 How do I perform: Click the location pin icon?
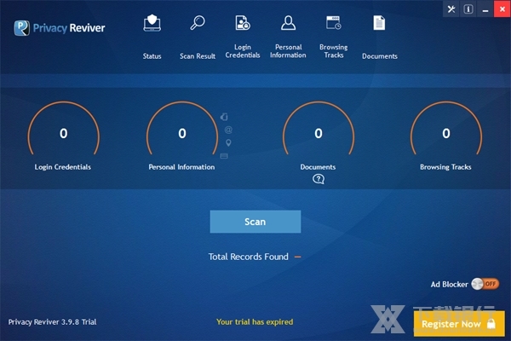(227, 142)
